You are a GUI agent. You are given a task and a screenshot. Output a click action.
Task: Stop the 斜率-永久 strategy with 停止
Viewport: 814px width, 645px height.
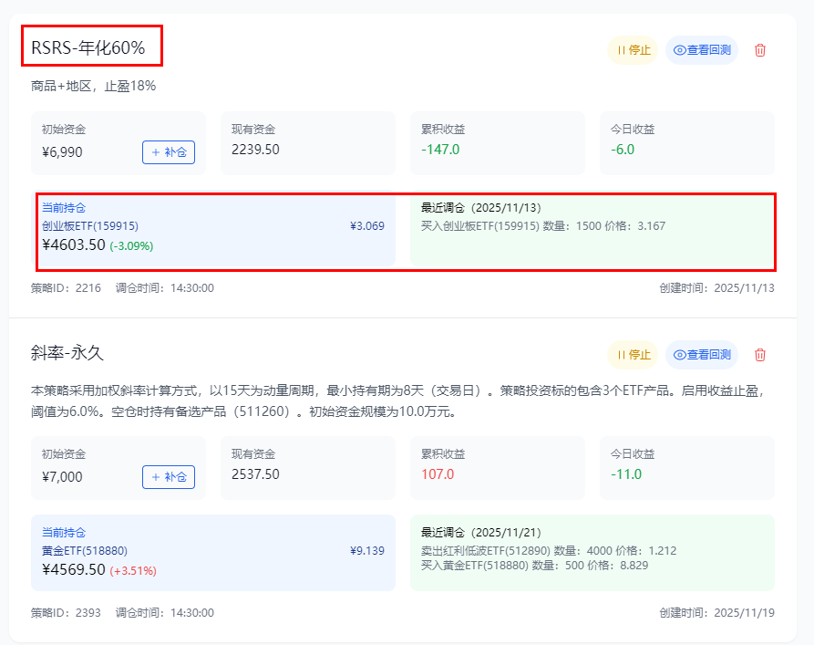634,354
